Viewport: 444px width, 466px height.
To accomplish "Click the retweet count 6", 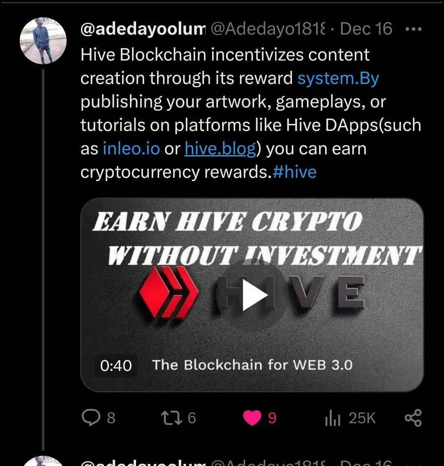I will click(x=192, y=418).
